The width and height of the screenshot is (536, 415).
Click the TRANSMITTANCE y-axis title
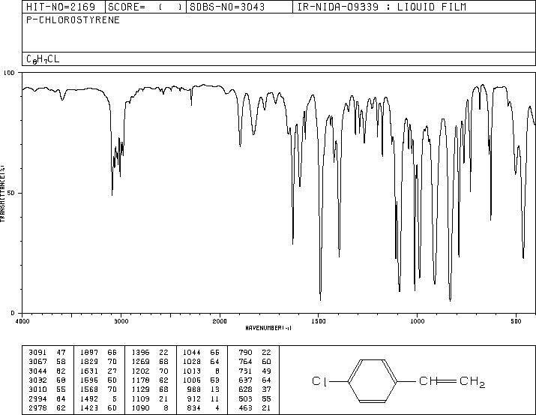pyautogui.click(x=2, y=194)
